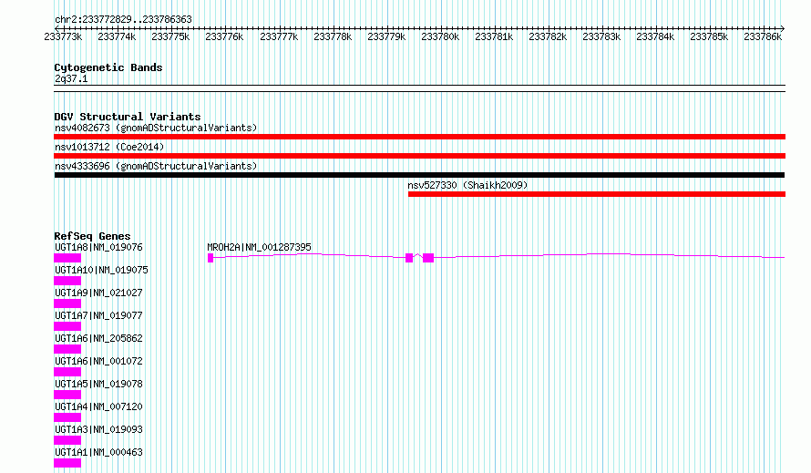Click the magenta block under UGT1A5
This screenshot has width=811, height=473.
coord(67,395)
